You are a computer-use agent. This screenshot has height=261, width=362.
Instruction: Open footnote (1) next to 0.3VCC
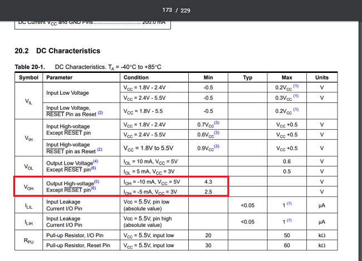pyautogui.click(x=296, y=96)
